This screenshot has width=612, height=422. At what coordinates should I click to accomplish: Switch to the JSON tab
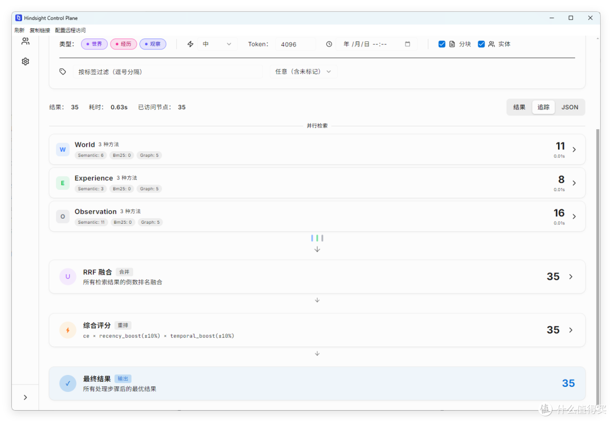[570, 107]
